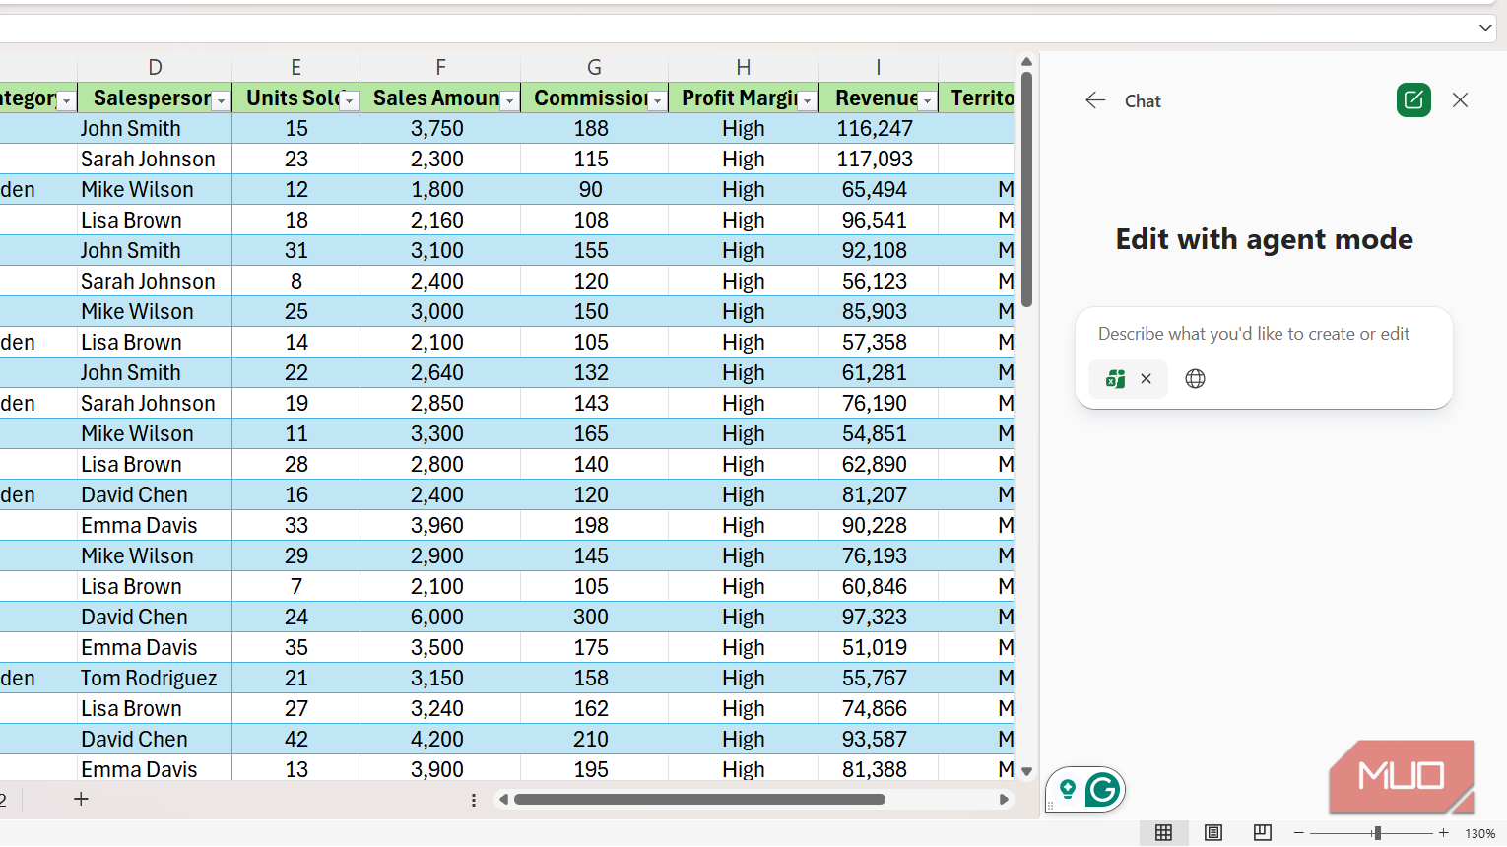Open the Revenue filter dropdown
1507x847 pixels.
pyautogui.click(x=927, y=100)
